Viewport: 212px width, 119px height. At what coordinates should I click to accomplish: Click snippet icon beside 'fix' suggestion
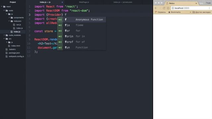tap(60, 25)
